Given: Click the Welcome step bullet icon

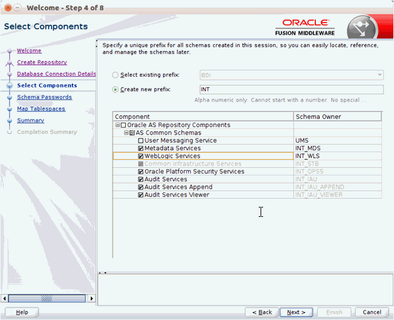Looking at the screenshot, I should pyautogui.click(x=9, y=51).
